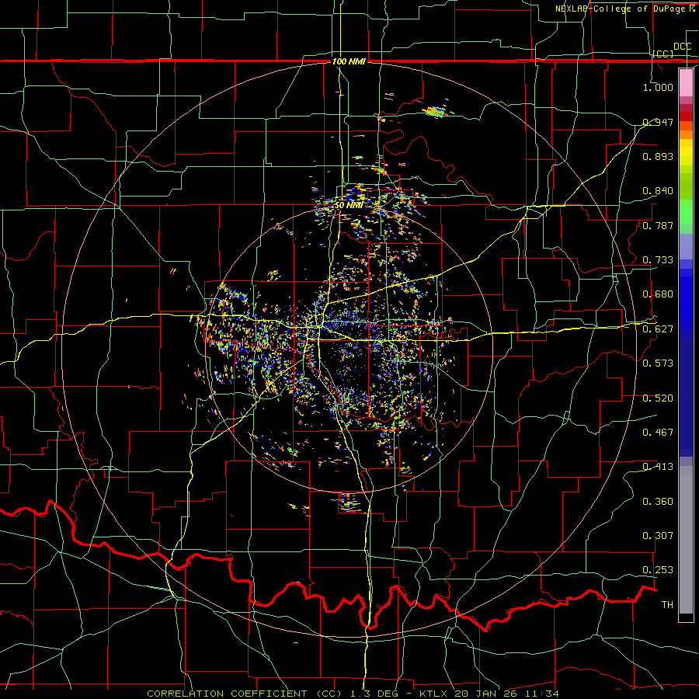Select the 0.627 scale value
The image size is (699, 699).
[x=658, y=329]
